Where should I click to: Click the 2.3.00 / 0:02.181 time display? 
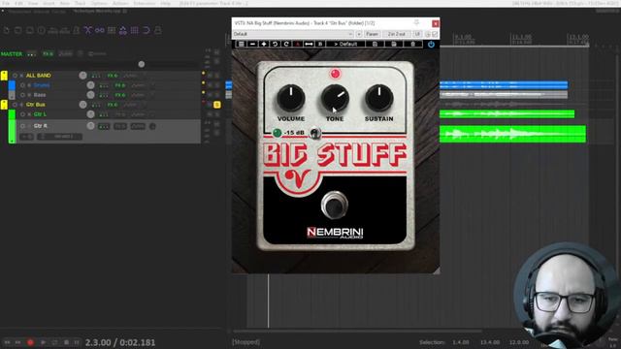pyautogui.click(x=120, y=342)
